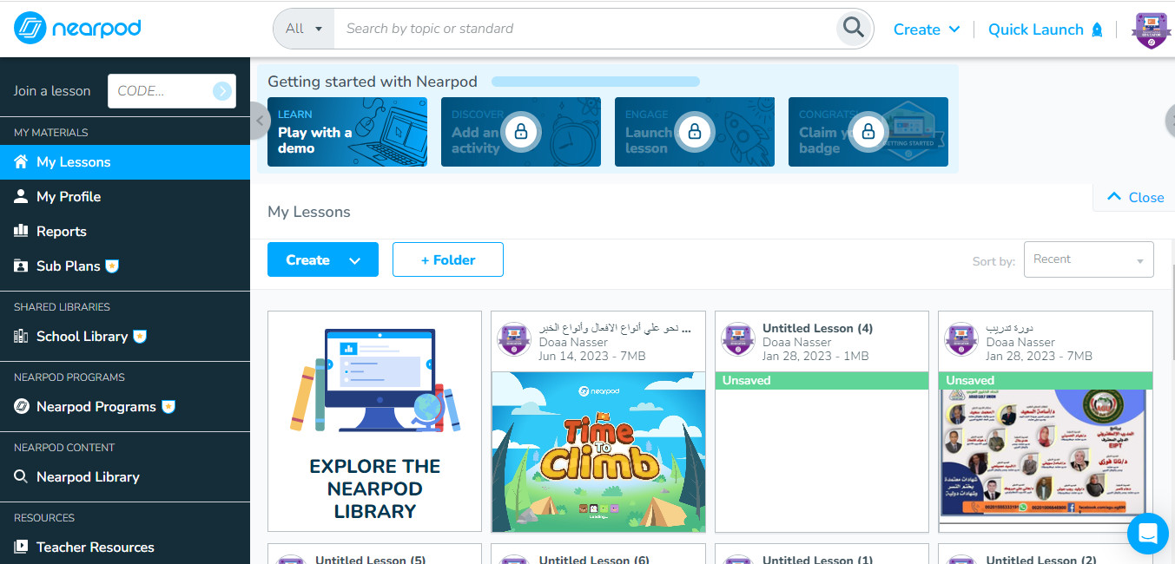
Task: Open the user profile avatar menu
Action: click(1151, 30)
